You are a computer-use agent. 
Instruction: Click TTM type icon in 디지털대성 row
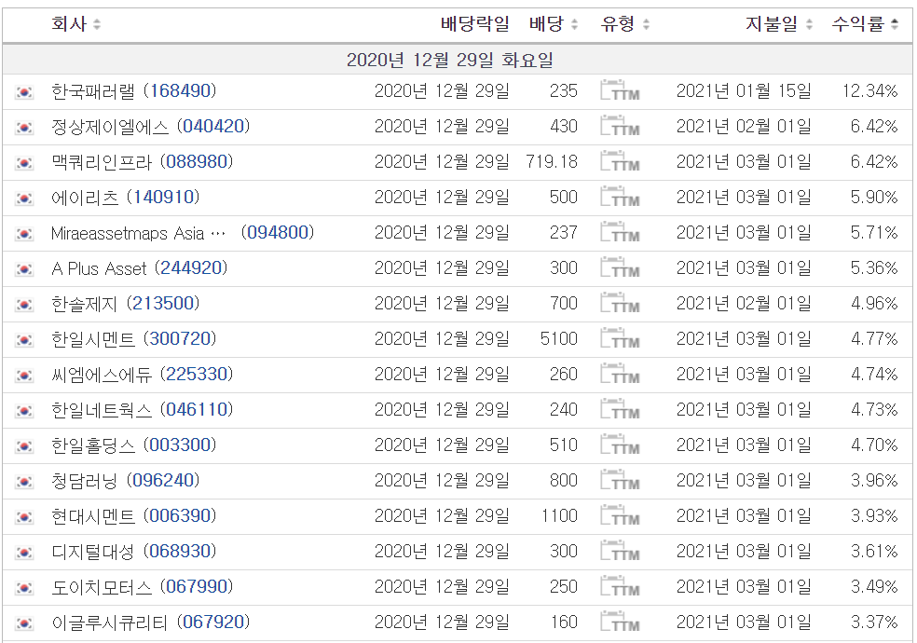coord(620,552)
